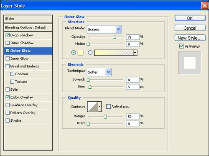Uncheck the Drop Shadow effect
Screen dimensions: 209x156
[x=8, y=35]
